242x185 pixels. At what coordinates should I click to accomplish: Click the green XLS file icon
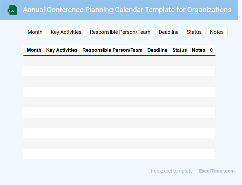(x=13, y=10)
